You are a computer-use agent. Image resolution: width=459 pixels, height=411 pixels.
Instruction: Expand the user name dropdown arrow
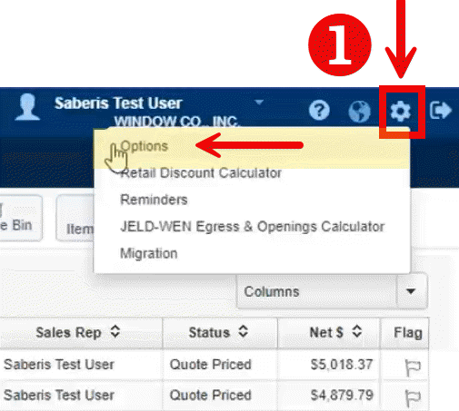pyautogui.click(x=259, y=102)
